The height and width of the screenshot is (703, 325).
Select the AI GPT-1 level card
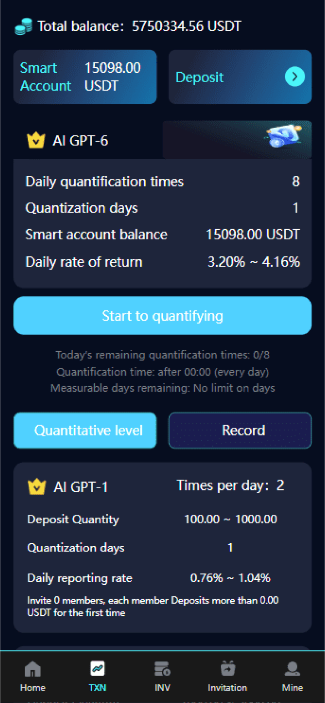(x=162, y=548)
